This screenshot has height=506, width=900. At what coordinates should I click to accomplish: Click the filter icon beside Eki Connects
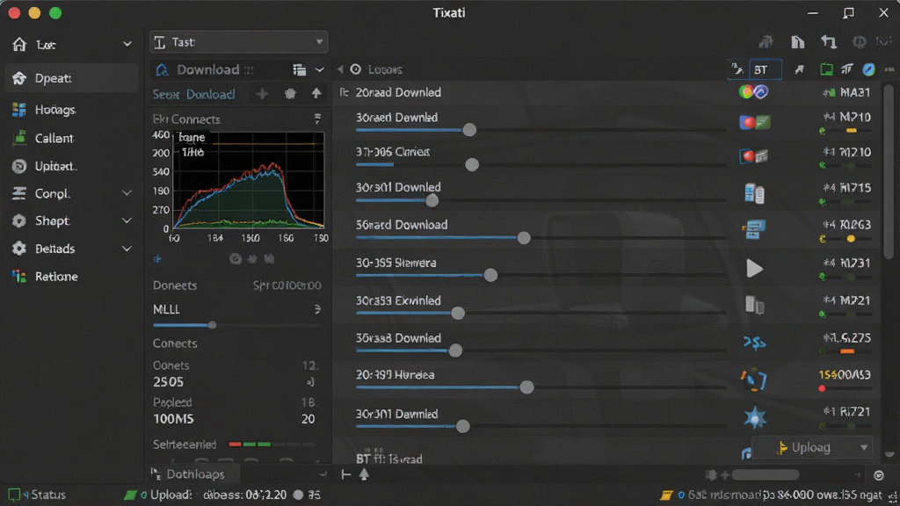[317, 119]
